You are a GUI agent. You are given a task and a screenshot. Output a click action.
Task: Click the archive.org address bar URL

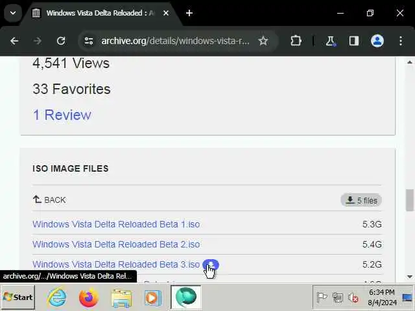pyautogui.click(x=175, y=41)
